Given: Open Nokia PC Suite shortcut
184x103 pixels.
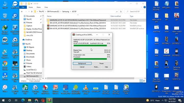Looking at the screenshot, I should 126,90.
